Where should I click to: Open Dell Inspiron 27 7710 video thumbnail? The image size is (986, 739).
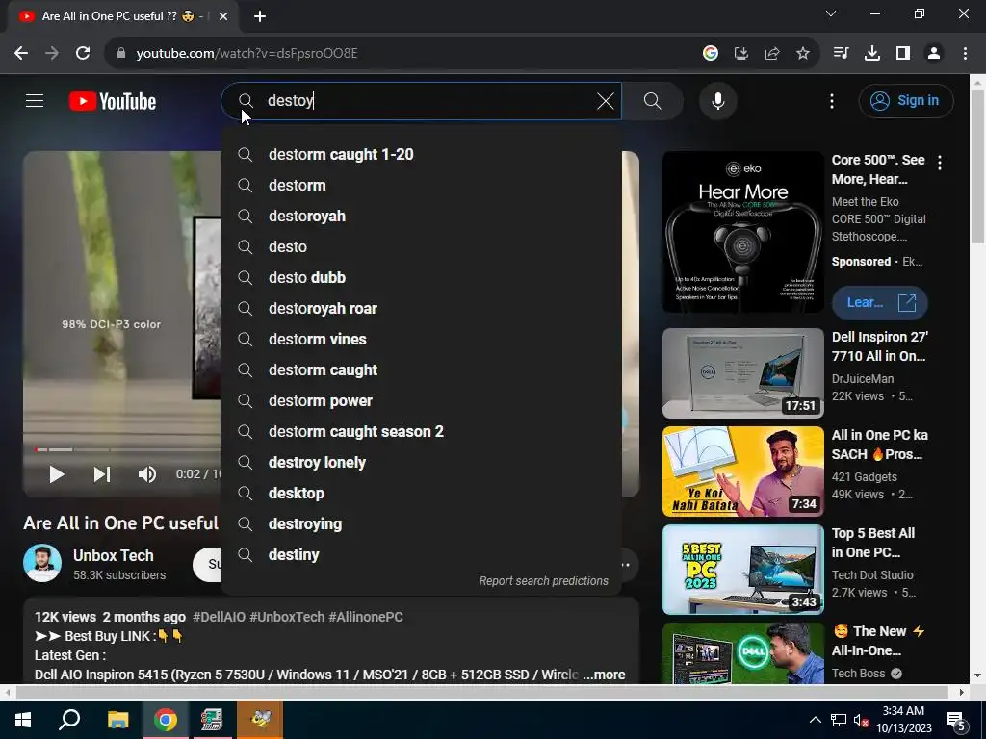(x=742, y=373)
